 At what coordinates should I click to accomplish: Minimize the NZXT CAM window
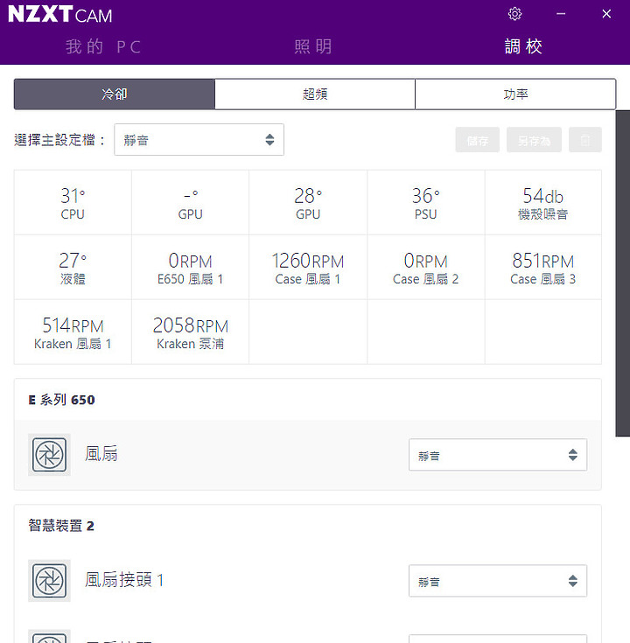point(561,13)
